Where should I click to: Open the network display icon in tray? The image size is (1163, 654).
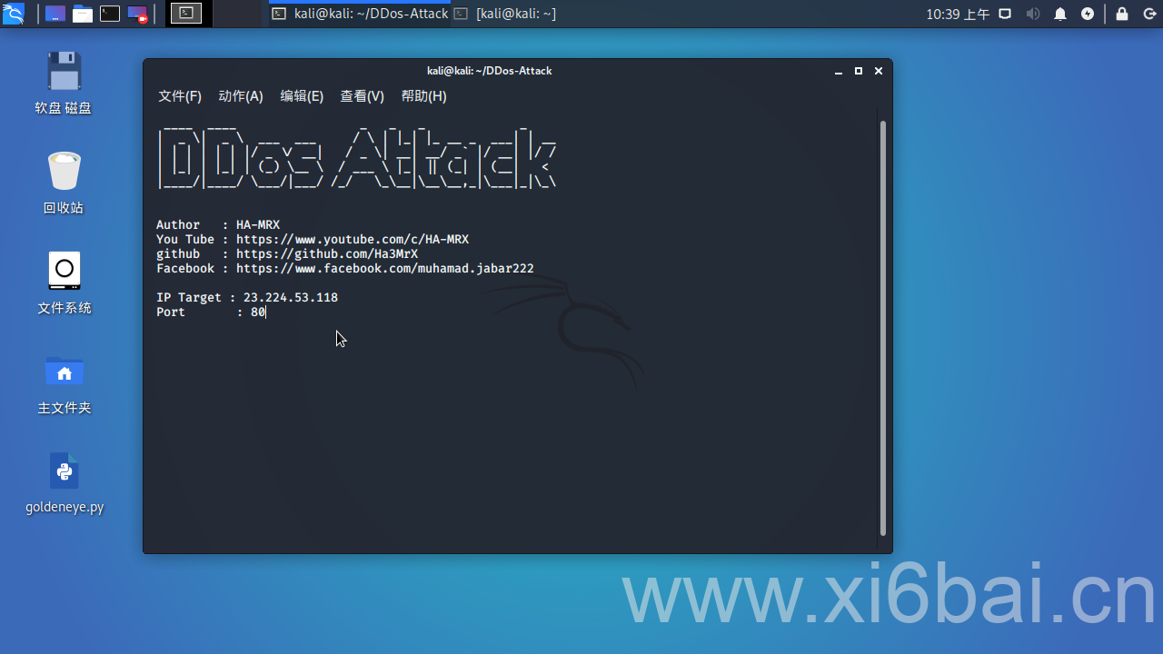pos(1005,14)
